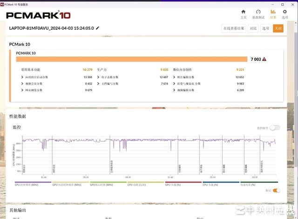Toggle the 监控细节 monitoring details switch

coord(275,128)
